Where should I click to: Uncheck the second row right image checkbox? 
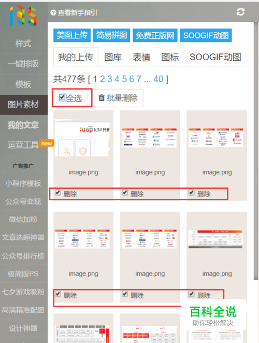(x=192, y=294)
